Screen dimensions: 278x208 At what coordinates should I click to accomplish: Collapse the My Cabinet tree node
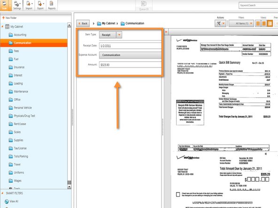point(2,26)
